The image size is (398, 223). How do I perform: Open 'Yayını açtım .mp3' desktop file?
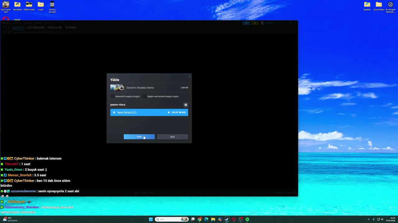(6, 7)
